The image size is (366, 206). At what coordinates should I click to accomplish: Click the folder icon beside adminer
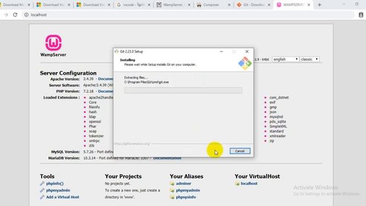click(x=172, y=184)
